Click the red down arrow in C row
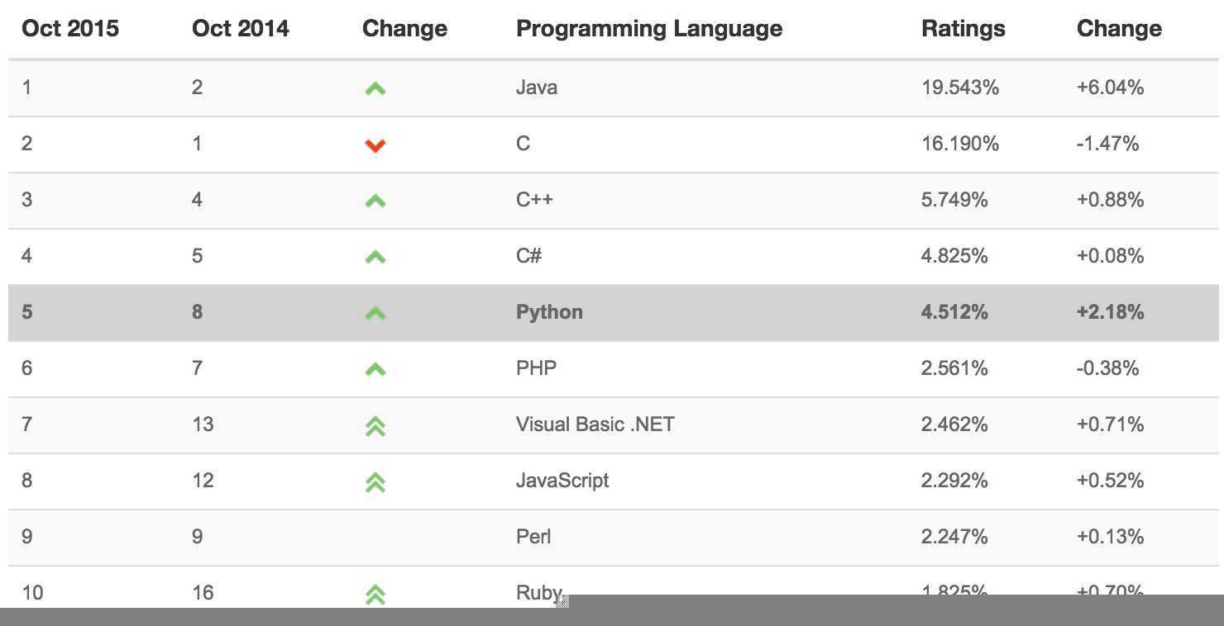1224x626 pixels. tap(375, 145)
